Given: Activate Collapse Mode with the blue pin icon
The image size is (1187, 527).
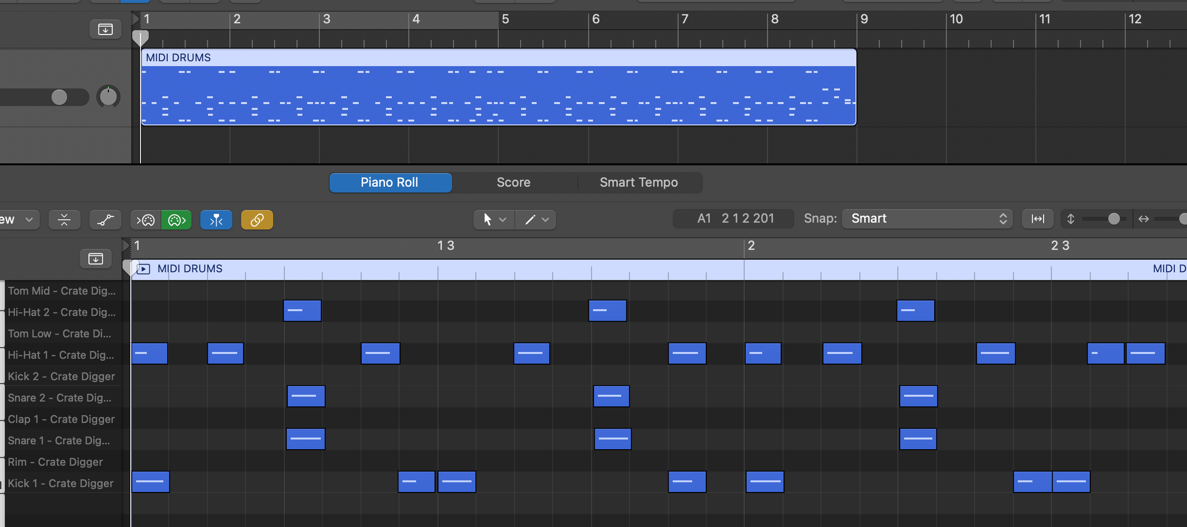Looking at the screenshot, I should click(216, 220).
